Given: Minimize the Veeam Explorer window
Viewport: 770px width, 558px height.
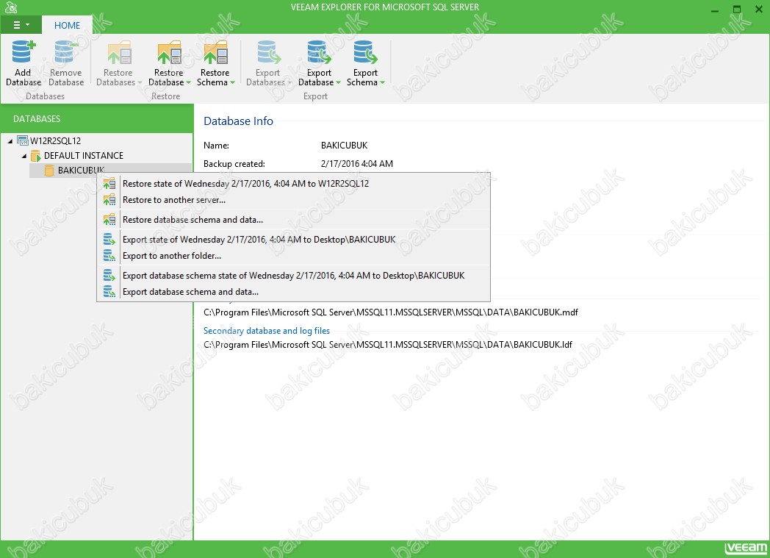Looking at the screenshot, I should (x=715, y=10).
